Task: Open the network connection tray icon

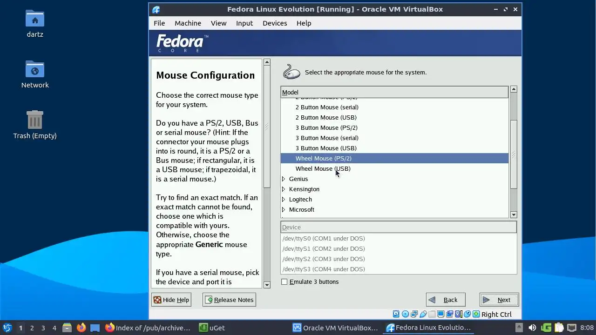Action: tap(572, 328)
